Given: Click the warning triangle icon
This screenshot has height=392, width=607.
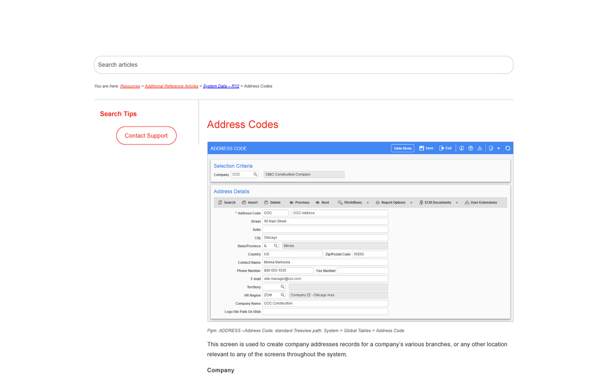Looking at the screenshot, I should pyautogui.click(x=480, y=148).
